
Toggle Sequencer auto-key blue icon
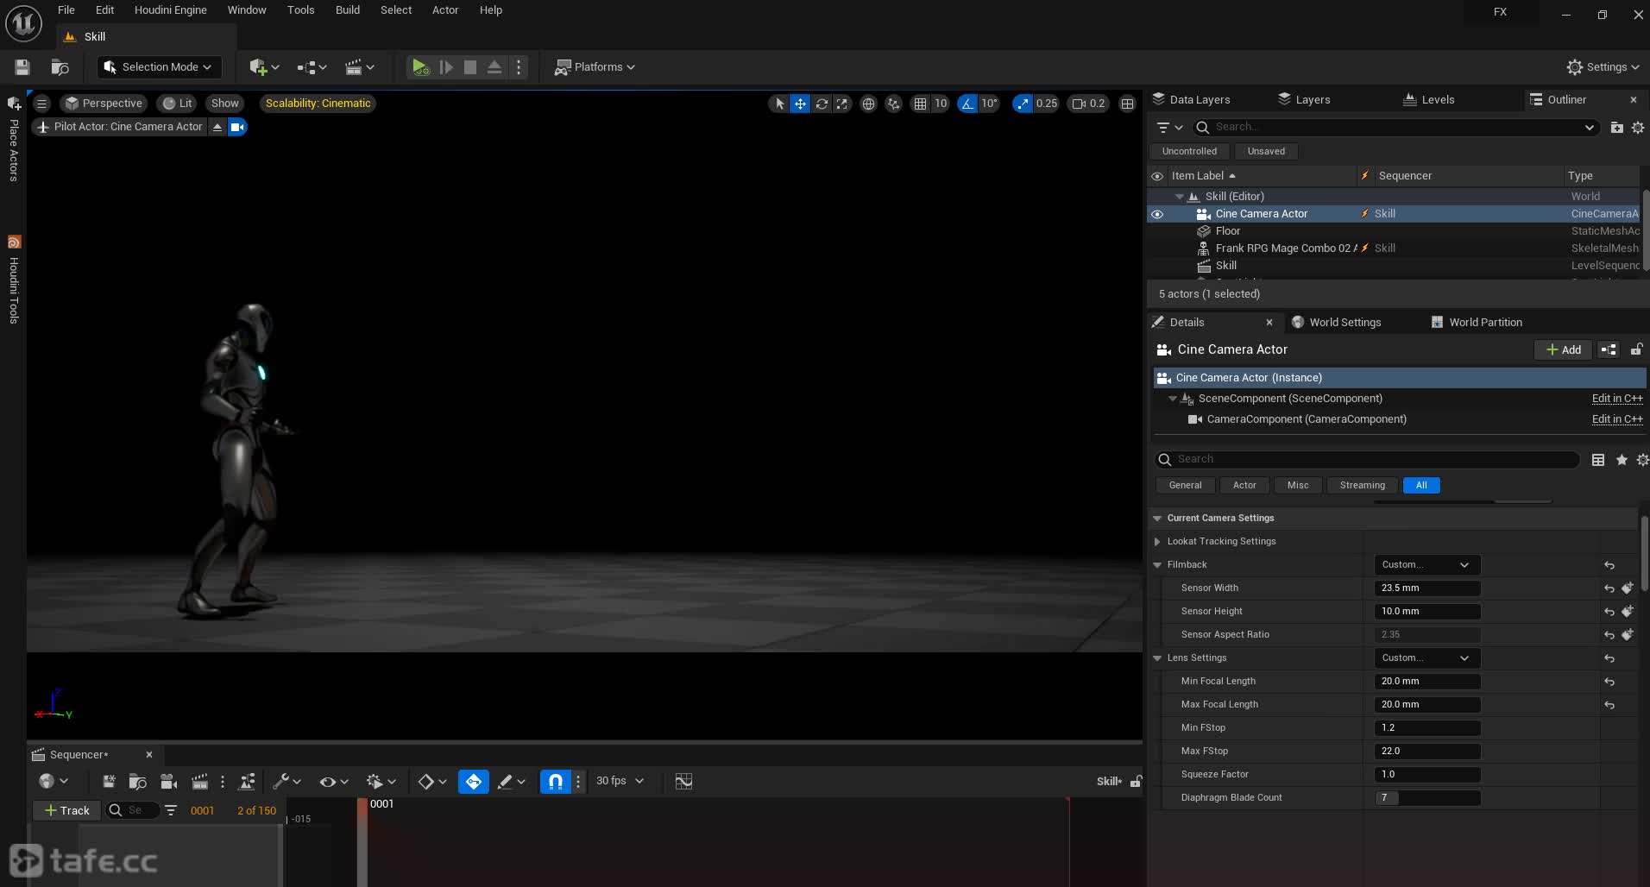pos(473,782)
